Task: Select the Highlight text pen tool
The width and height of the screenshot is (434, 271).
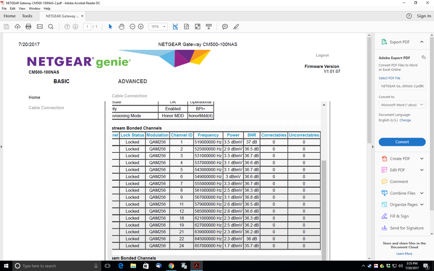Action: pyautogui.click(x=236, y=26)
